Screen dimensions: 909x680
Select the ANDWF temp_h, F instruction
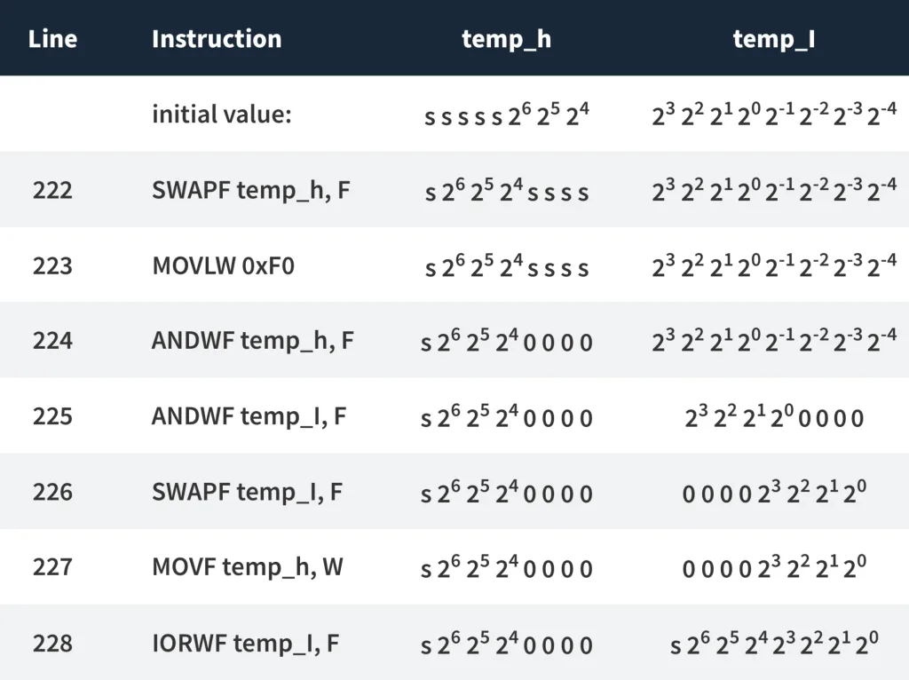[x=252, y=341]
